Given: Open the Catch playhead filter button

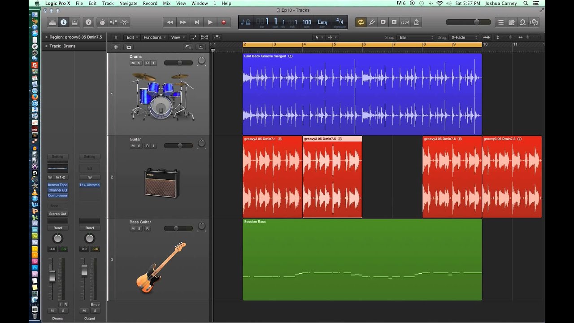Looking at the screenshot, I should pyautogui.click(x=217, y=37).
